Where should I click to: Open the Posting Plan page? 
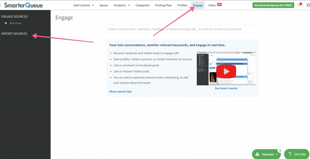[x=163, y=5]
